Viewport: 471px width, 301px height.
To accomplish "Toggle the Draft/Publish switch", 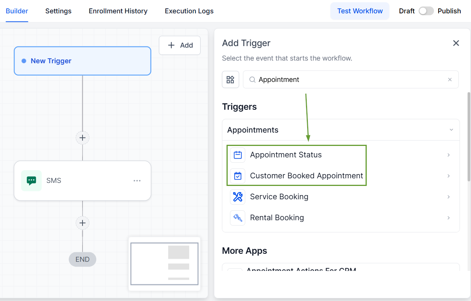I will (426, 11).
